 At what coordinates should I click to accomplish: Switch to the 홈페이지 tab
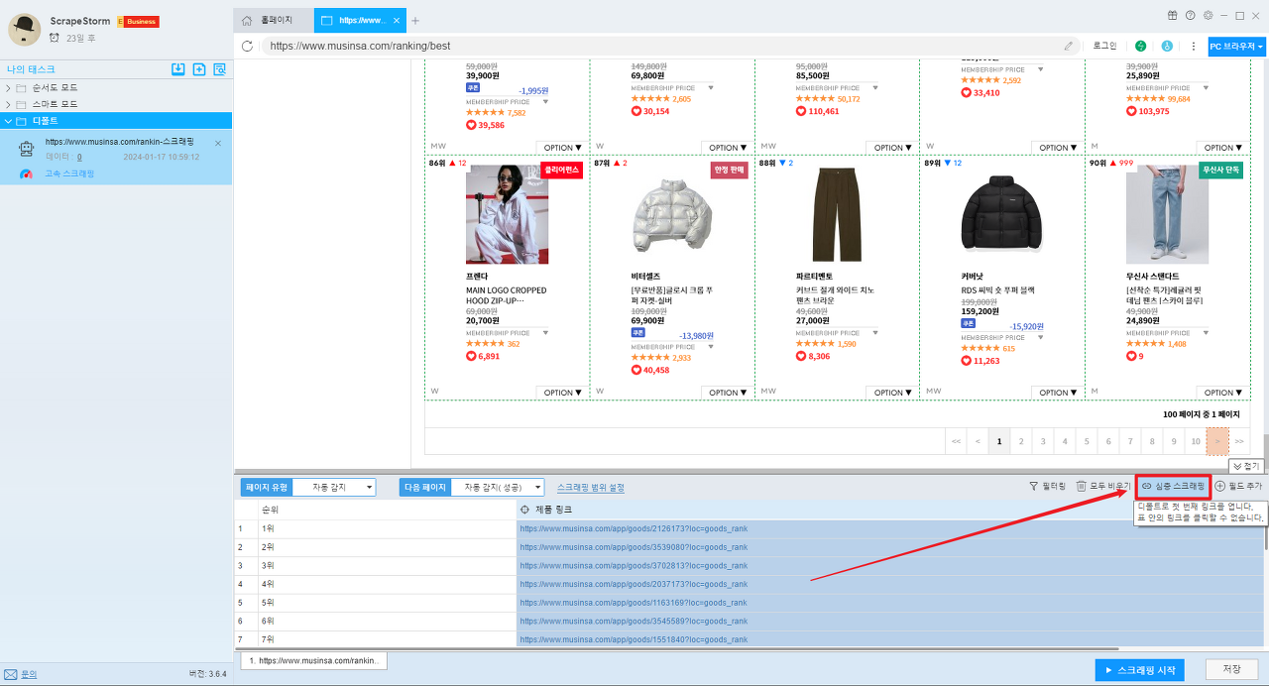274,20
